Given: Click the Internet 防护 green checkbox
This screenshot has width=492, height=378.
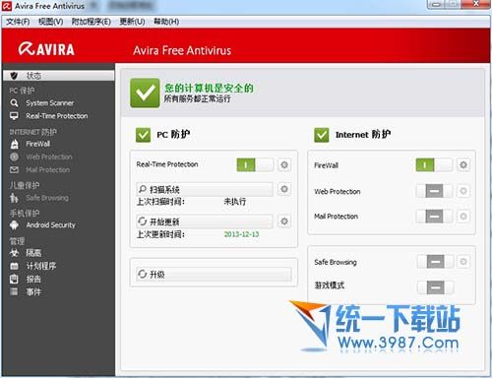Looking at the screenshot, I should click(322, 135).
